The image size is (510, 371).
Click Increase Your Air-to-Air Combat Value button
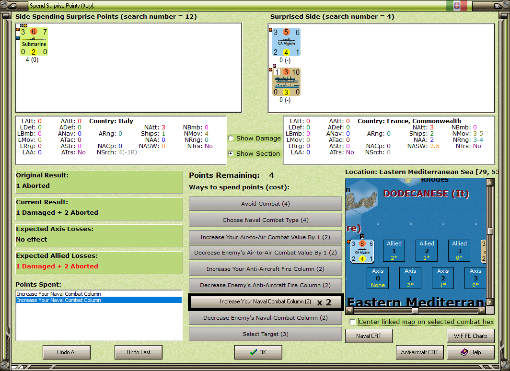266,237
